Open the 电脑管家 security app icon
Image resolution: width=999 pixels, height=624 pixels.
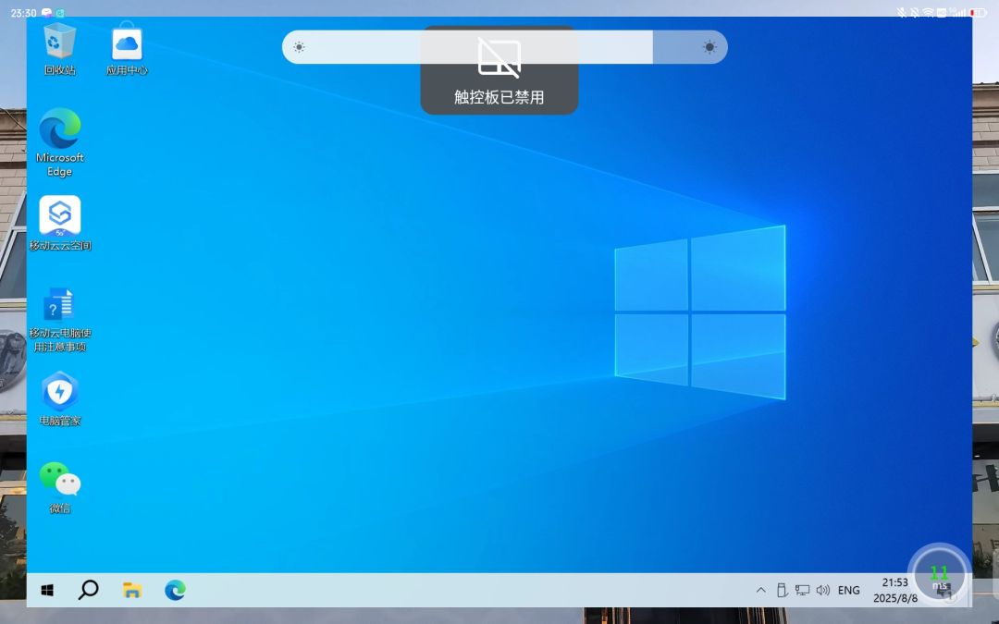(x=60, y=398)
